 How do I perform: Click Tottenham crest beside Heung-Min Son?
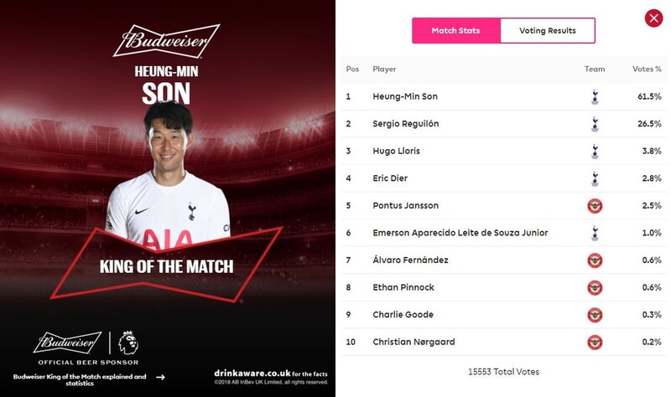(595, 96)
